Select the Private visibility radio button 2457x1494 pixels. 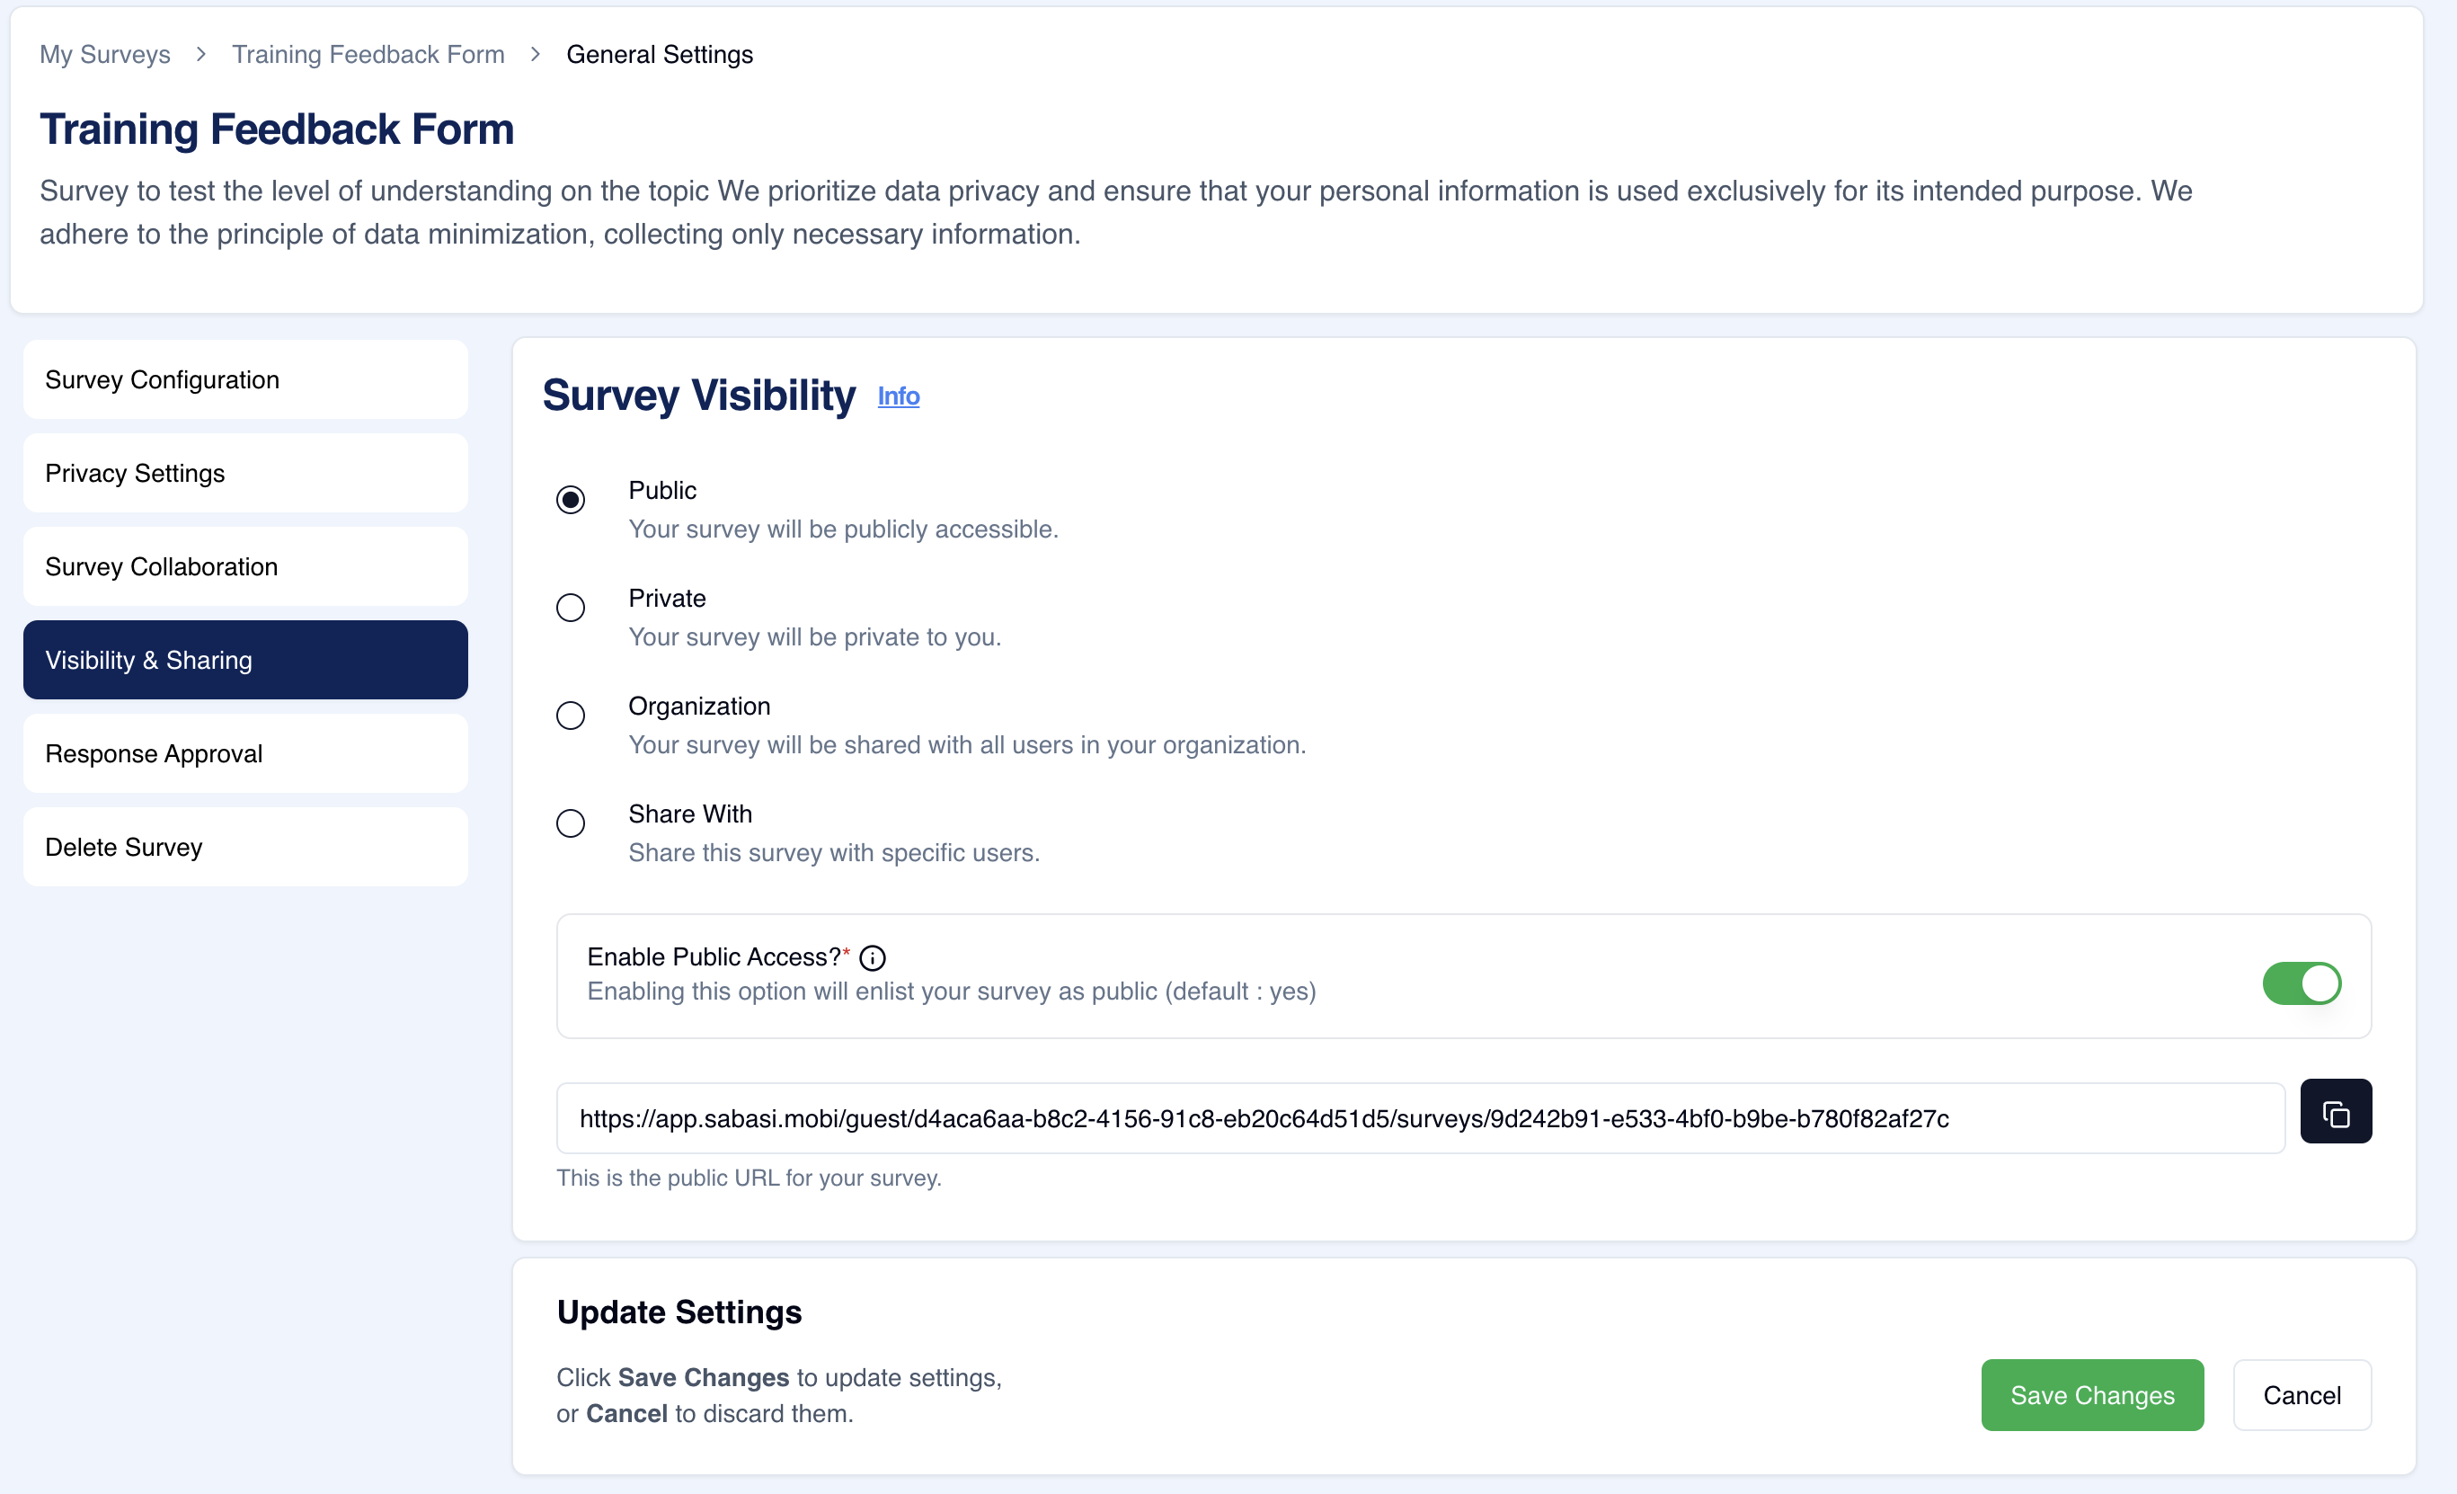pyautogui.click(x=569, y=608)
